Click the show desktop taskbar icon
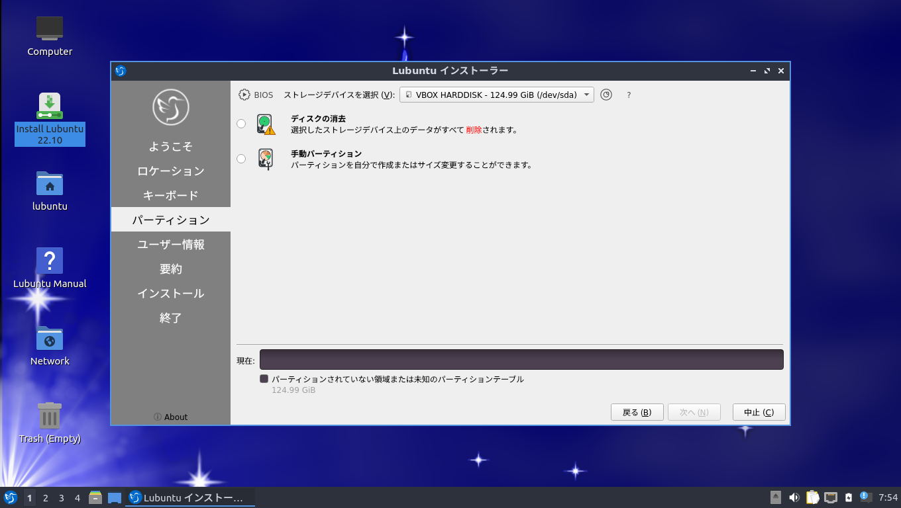 (x=115, y=497)
